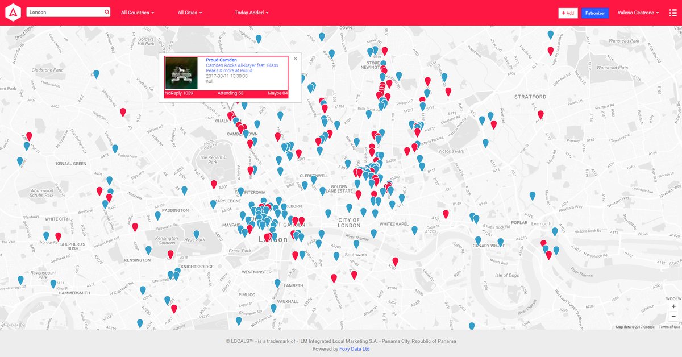
Task: Select blue marker above Carlton Vale
Action: [115, 150]
